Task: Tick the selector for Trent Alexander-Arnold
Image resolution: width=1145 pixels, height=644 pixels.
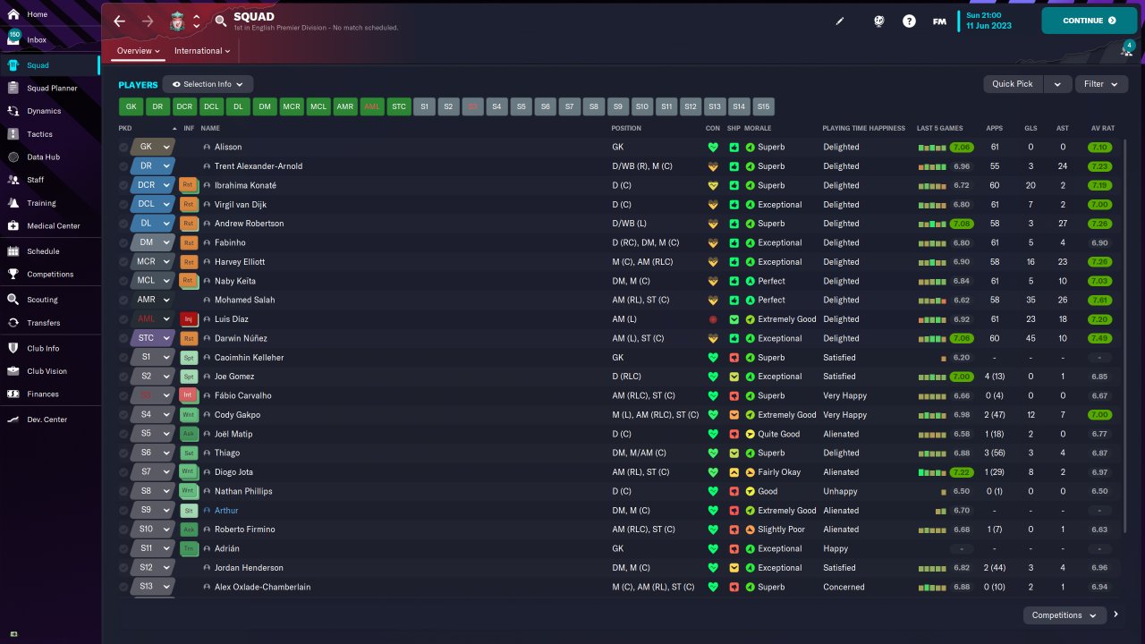Action: (123, 166)
